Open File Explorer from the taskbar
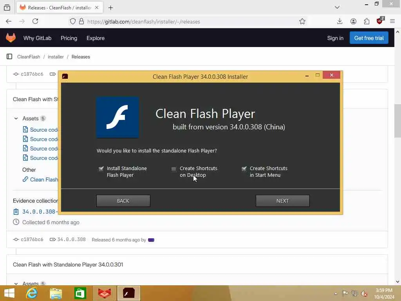 point(56,293)
